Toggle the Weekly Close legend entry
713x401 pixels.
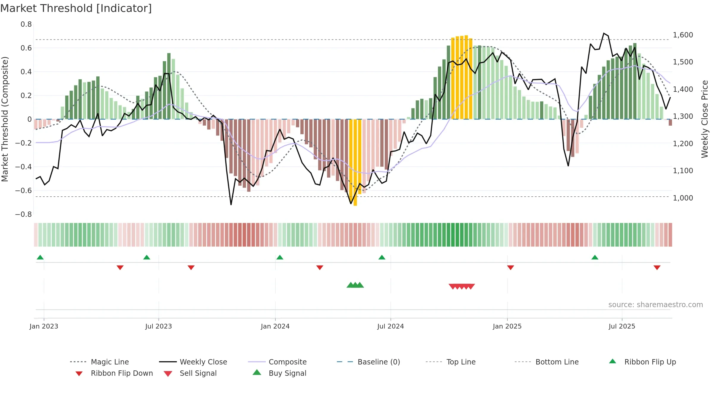193,362
